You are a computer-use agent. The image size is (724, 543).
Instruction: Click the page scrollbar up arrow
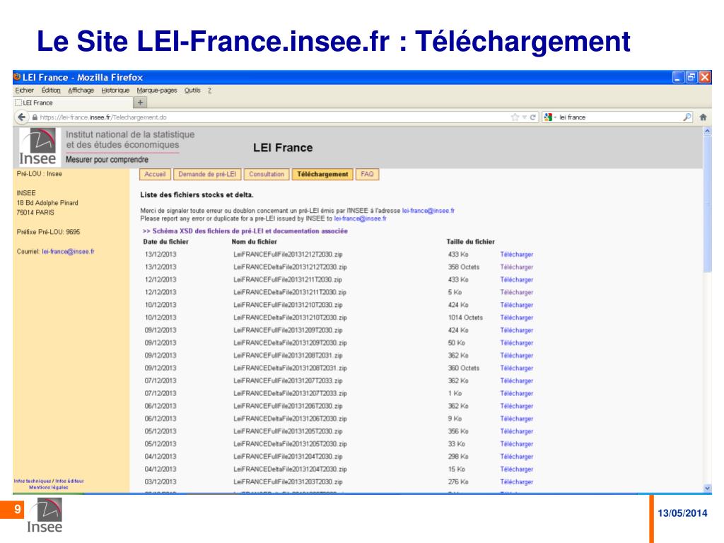(707, 132)
